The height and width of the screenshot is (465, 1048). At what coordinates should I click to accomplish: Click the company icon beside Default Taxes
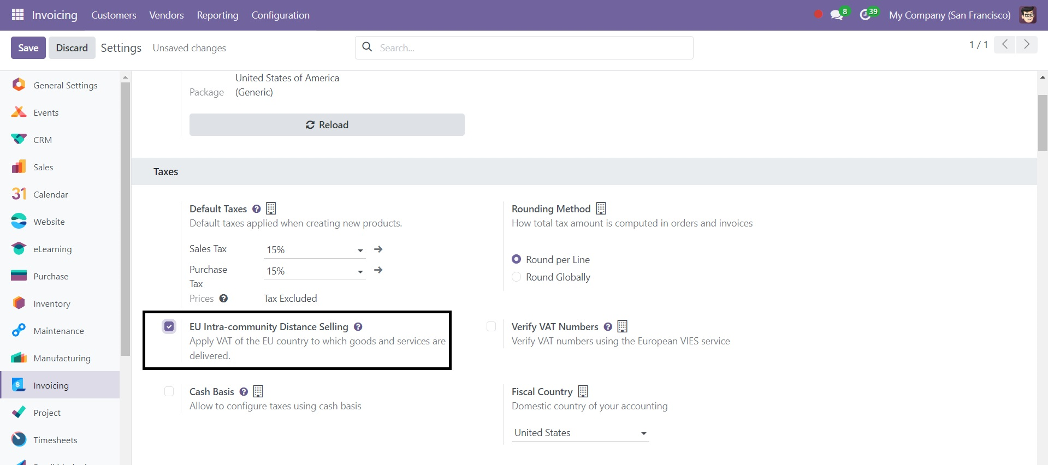coord(271,208)
